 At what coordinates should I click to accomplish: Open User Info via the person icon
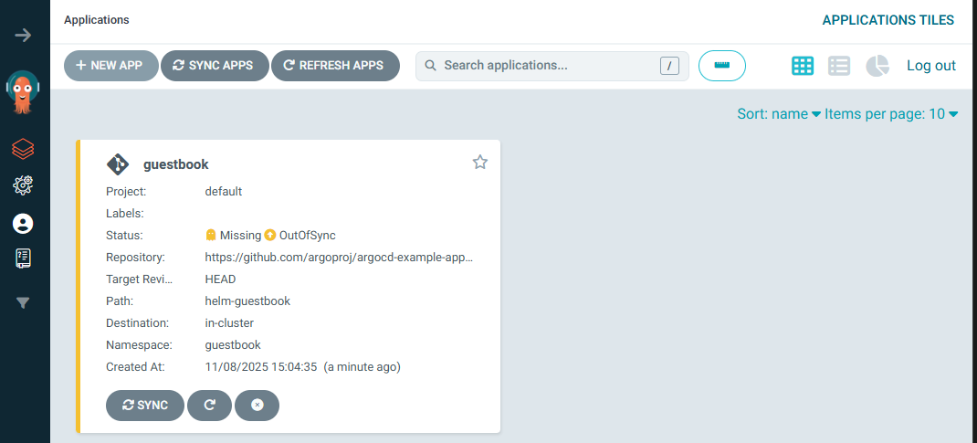point(23,224)
